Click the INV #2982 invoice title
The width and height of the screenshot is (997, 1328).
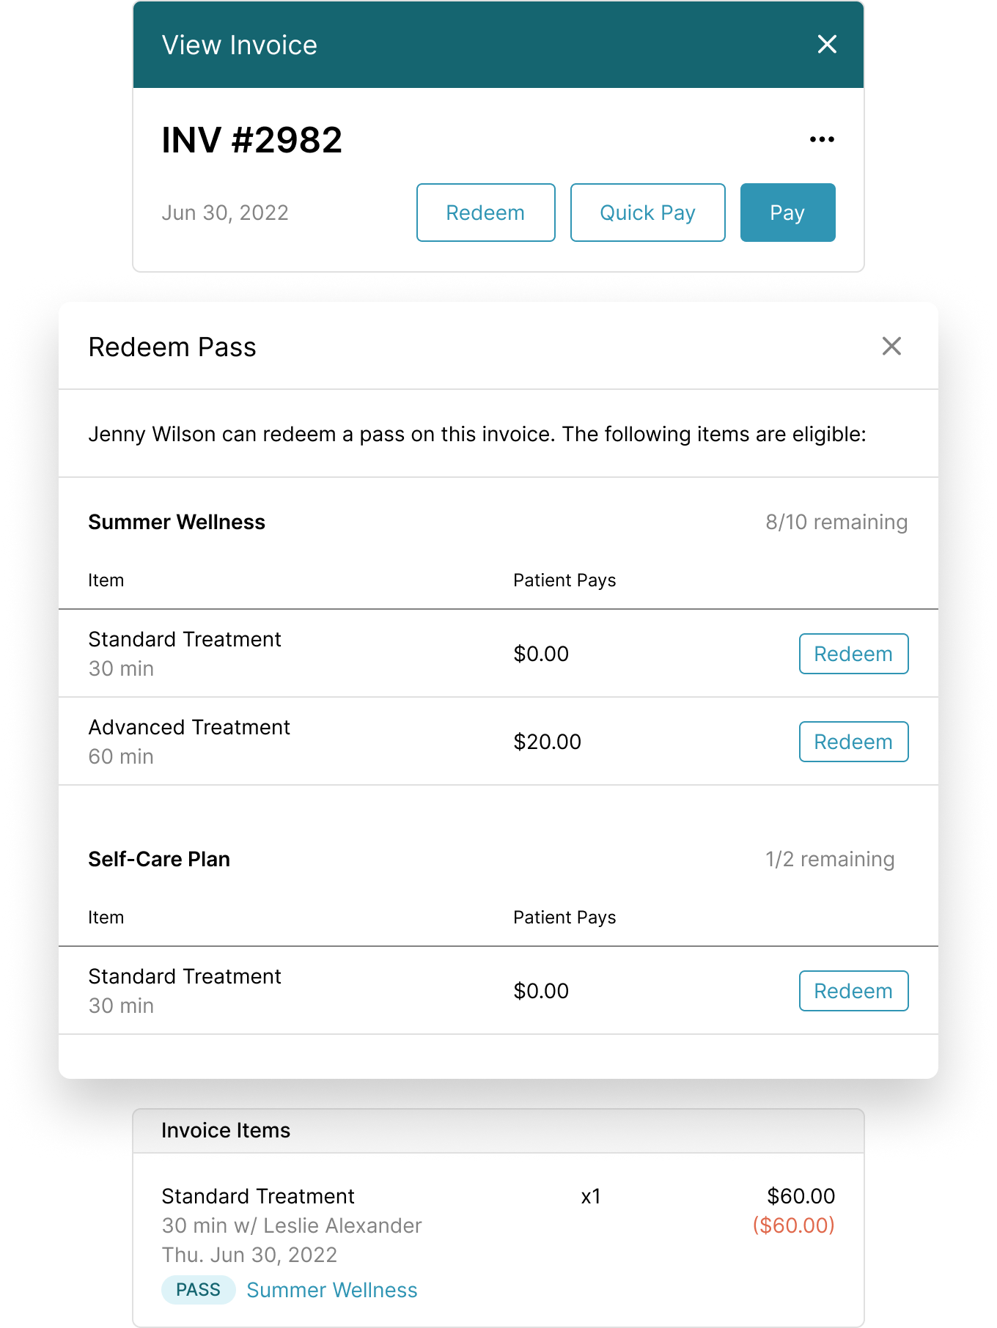pyautogui.click(x=251, y=140)
